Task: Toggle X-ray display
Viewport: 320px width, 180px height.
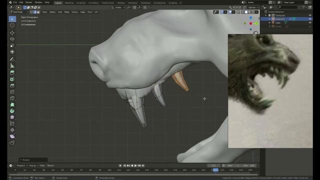Action: tap(238, 12)
